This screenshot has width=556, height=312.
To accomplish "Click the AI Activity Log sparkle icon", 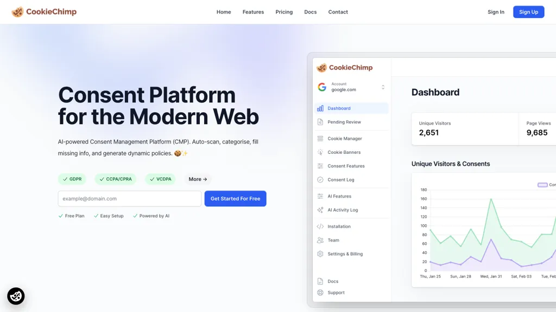I will click(x=320, y=210).
